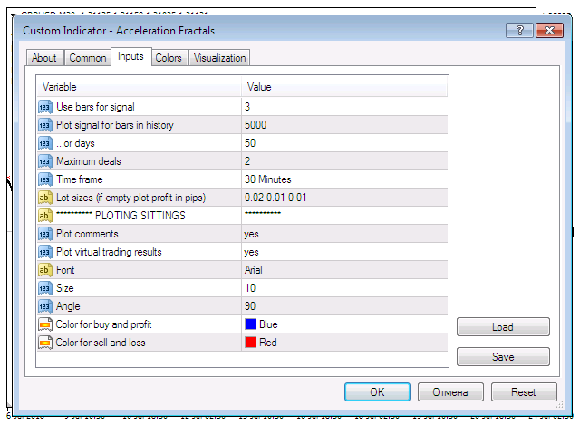580x435 pixels.
Task: Select the Use bars for signal label
Action: [x=95, y=107]
